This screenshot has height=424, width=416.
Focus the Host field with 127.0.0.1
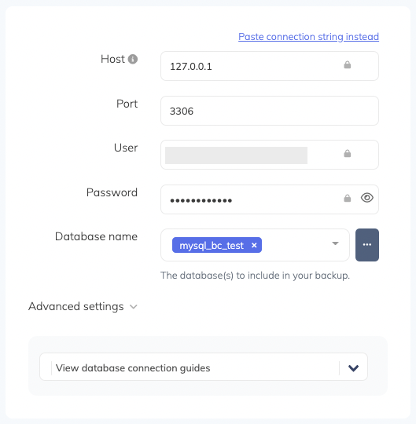270,66
